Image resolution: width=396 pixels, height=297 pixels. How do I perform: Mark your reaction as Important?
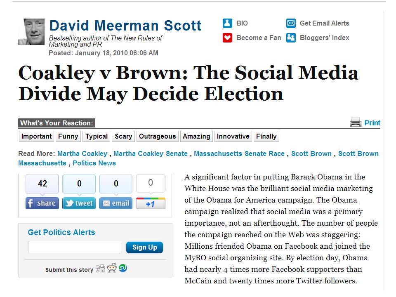tap(36, 137)
